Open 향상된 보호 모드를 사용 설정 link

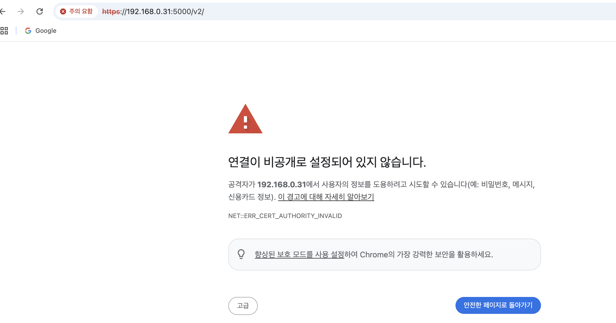299,254
